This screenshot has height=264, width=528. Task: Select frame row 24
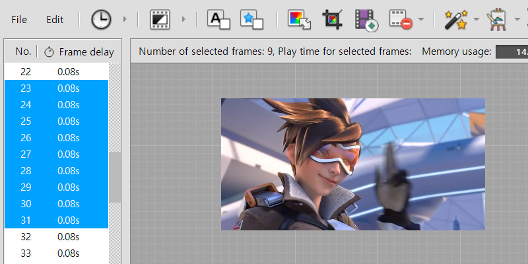point(57,105)
